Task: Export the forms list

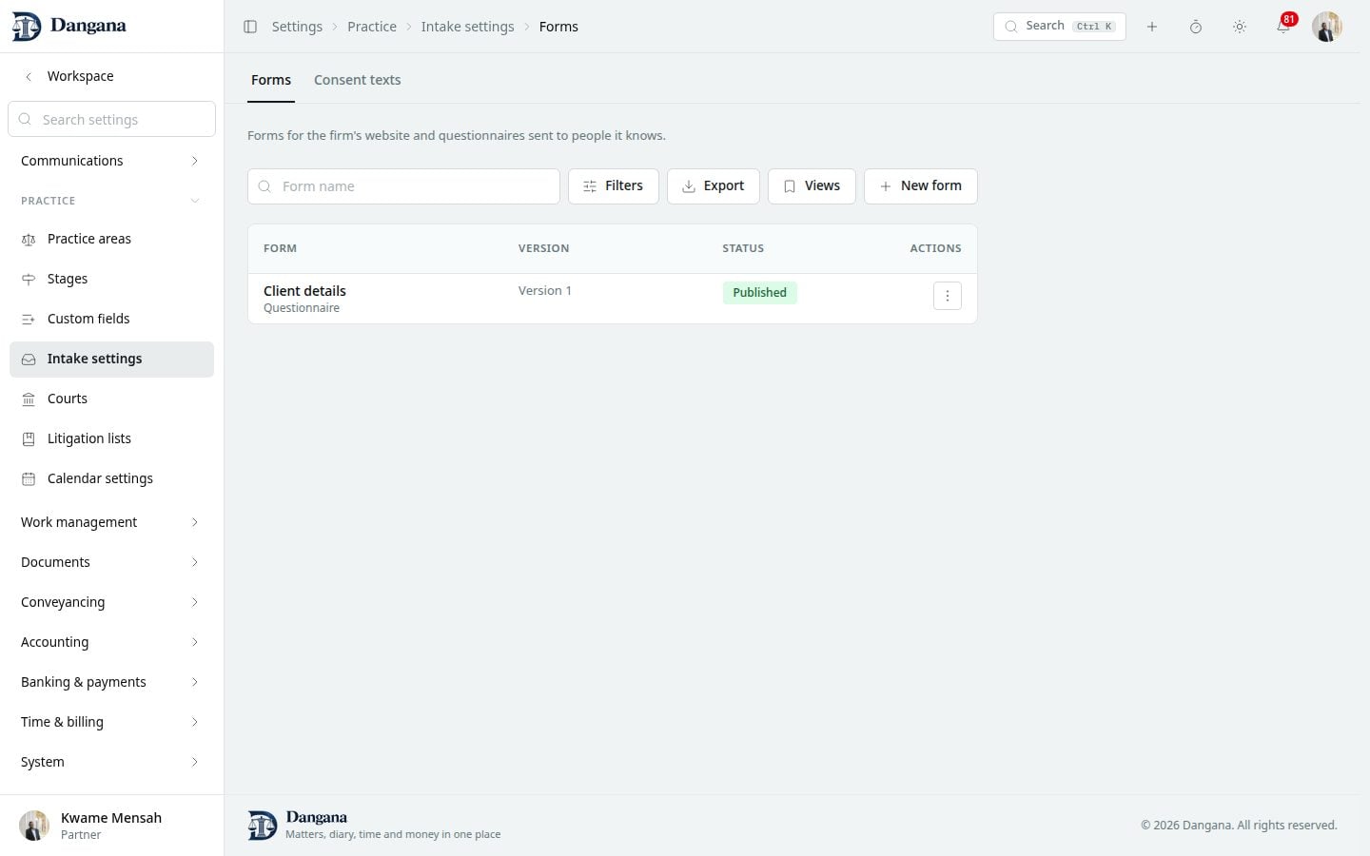Action: click(714, 186)
